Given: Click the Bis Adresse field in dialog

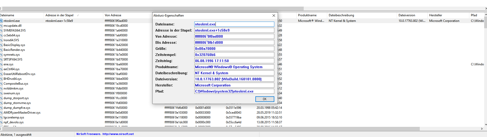Looking at the screenshot, I should (234, 42).
